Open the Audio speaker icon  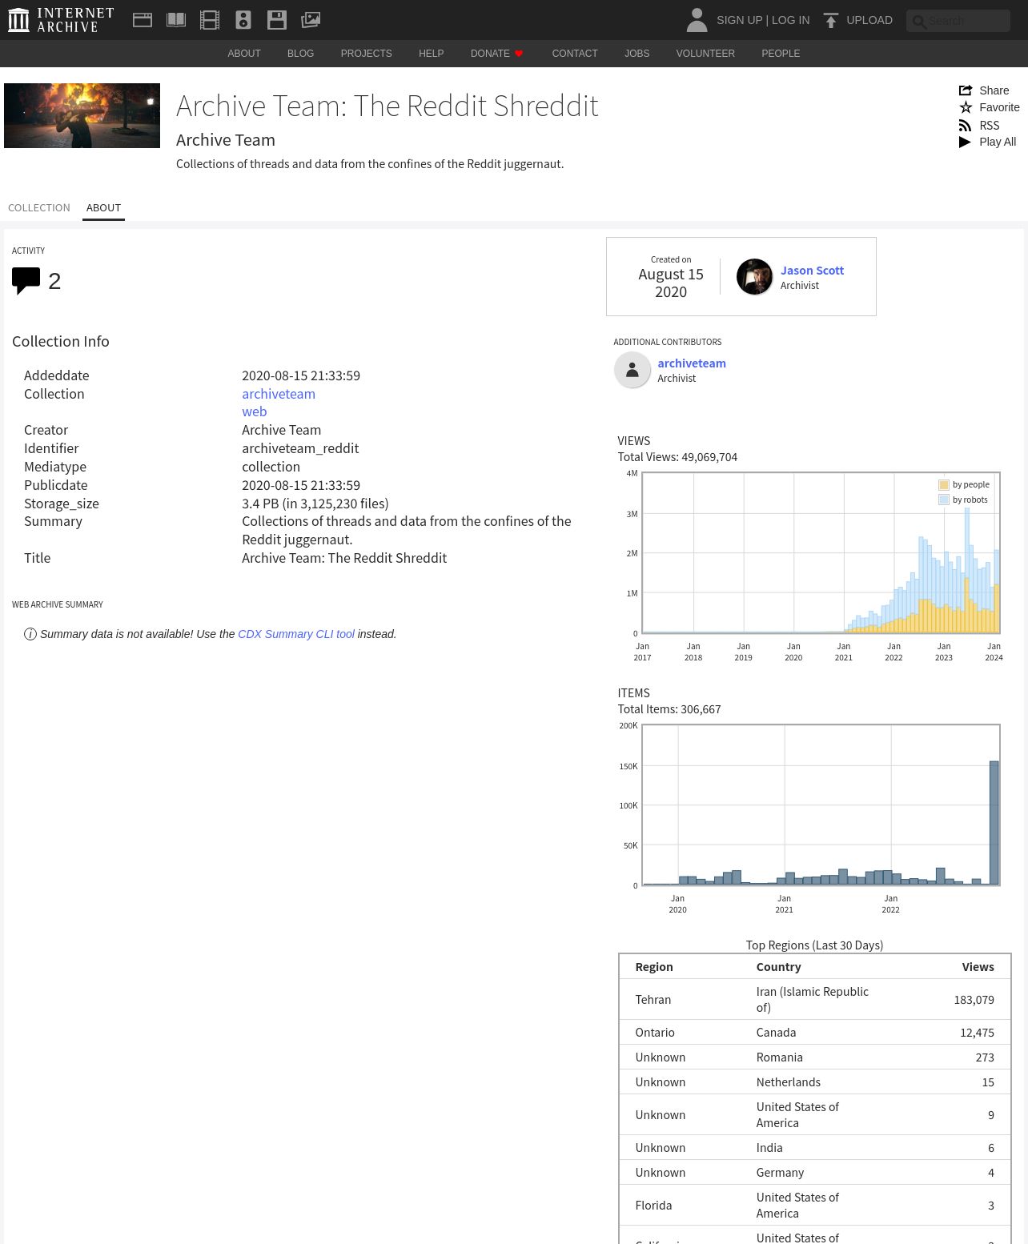coord(243,20)
